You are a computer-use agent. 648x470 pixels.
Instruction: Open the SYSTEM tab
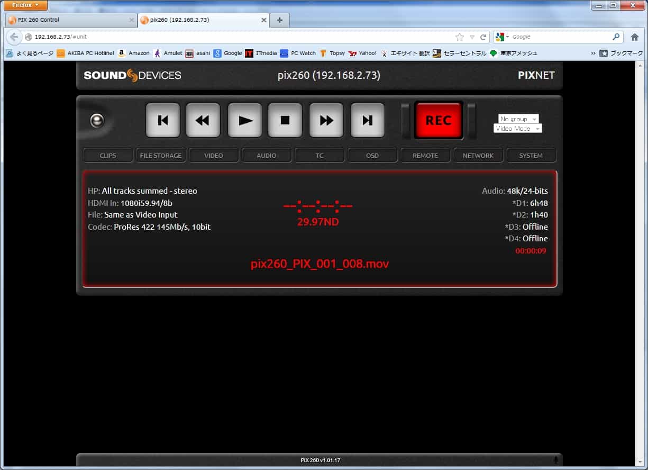[531, 156]
